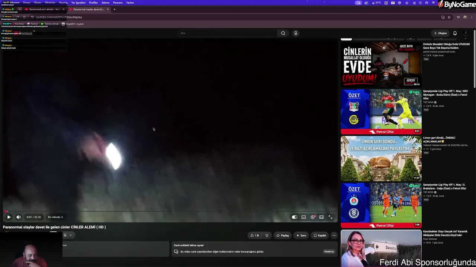Click the video title 'Paranormal olaylar davet ile gelen cinler'
The height and width of the screenshot is (267, 476).
click(54, 227)
